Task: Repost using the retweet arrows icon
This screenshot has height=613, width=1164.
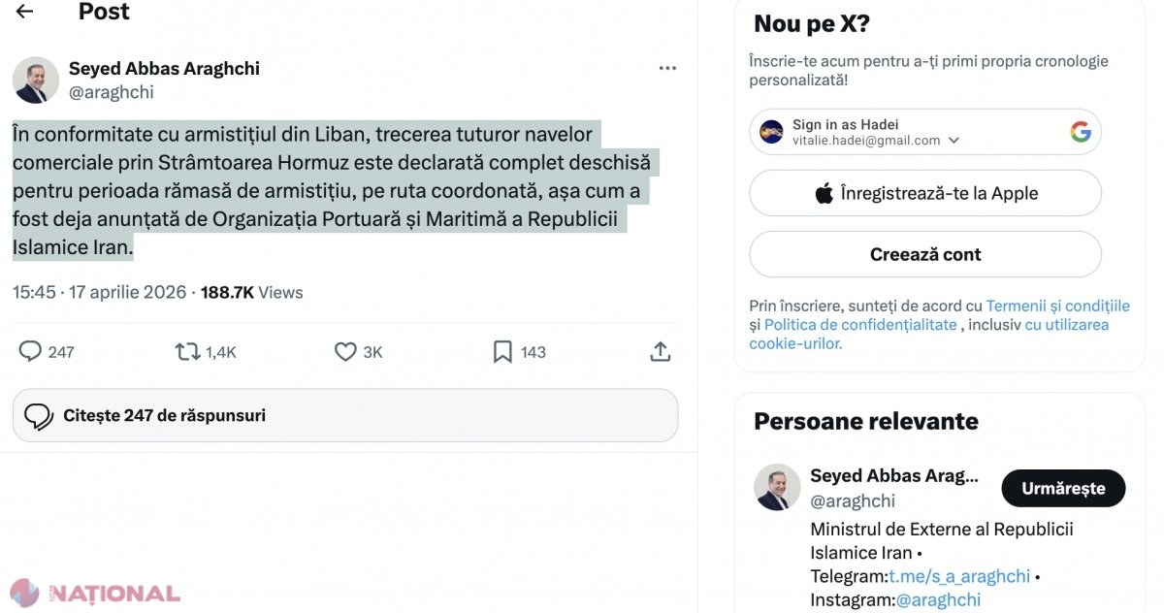Action: [x=187, y=351]
